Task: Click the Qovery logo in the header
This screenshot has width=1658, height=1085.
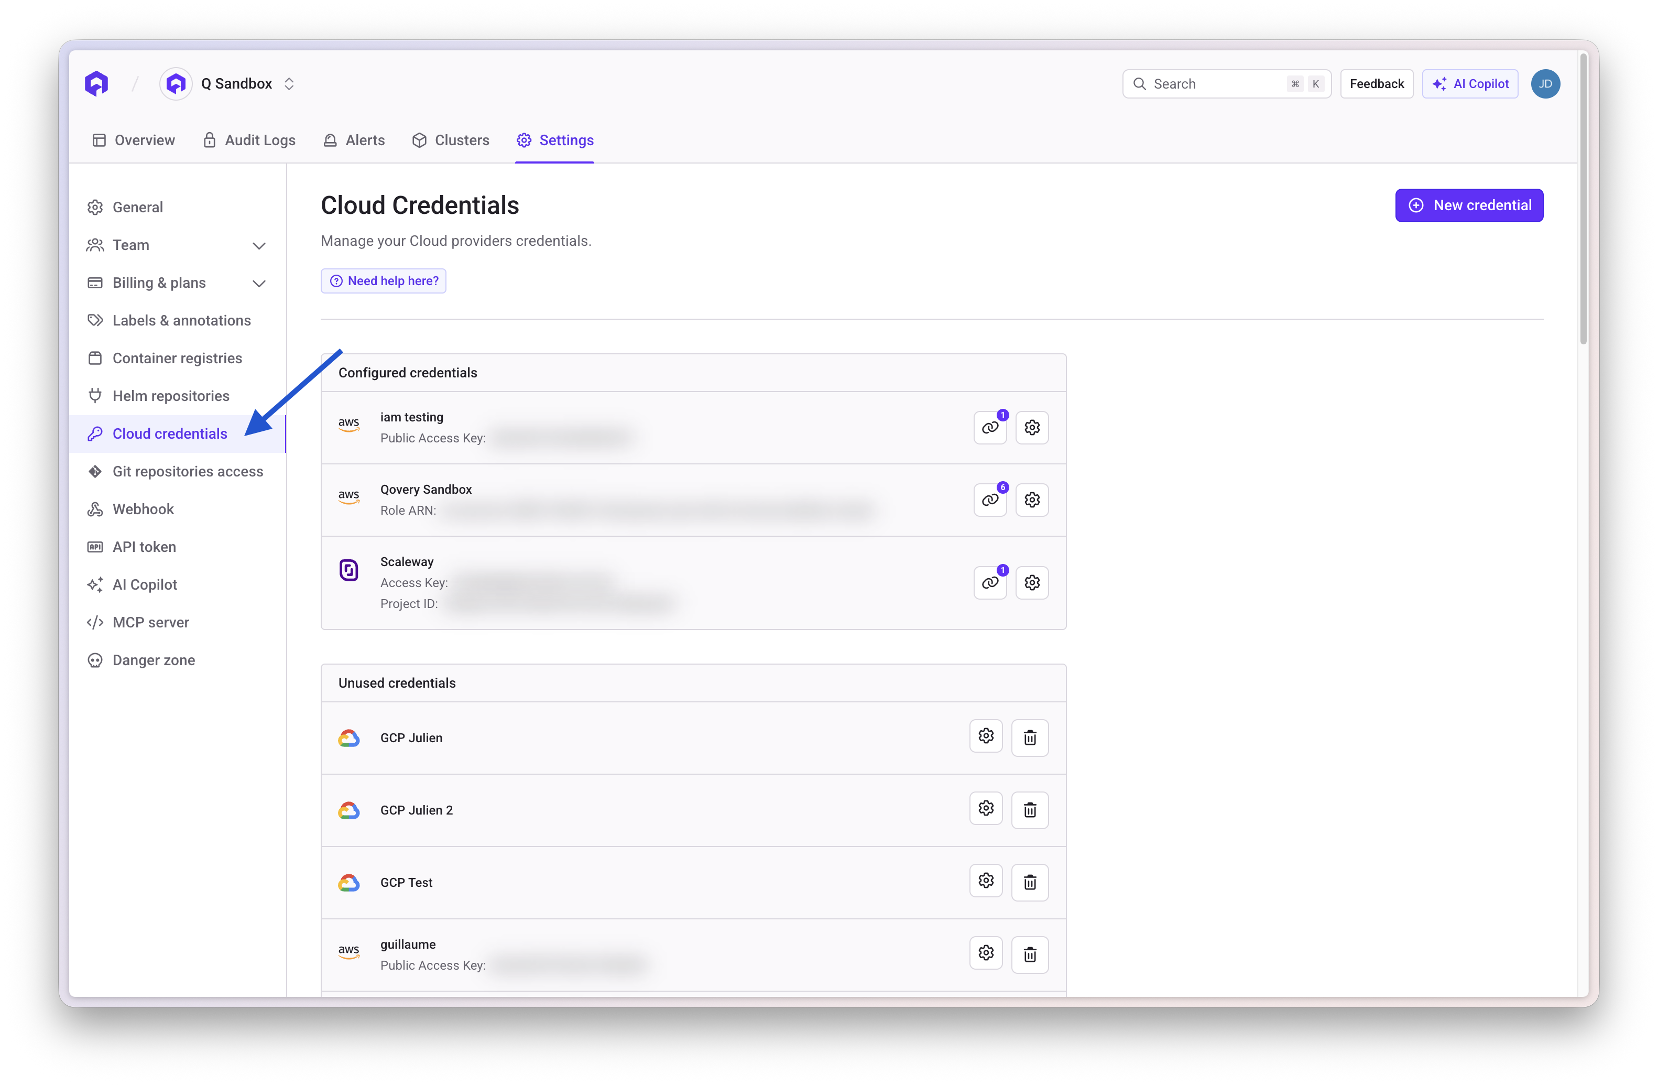Action: [x=97, y=84]
